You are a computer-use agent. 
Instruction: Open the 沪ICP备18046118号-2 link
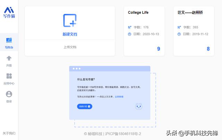point(123,134)
